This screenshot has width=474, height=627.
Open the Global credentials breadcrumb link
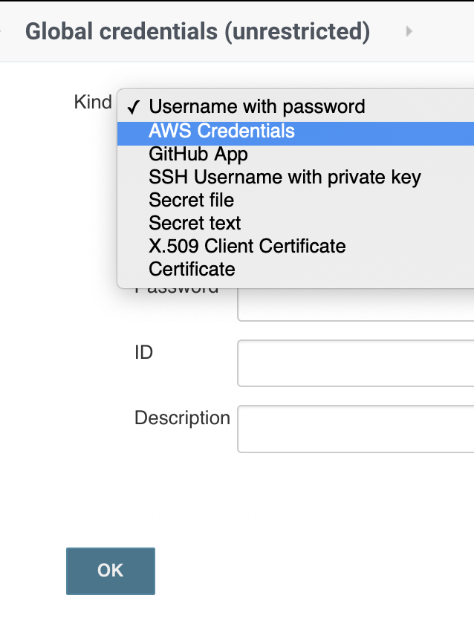[x=197, y=31]
